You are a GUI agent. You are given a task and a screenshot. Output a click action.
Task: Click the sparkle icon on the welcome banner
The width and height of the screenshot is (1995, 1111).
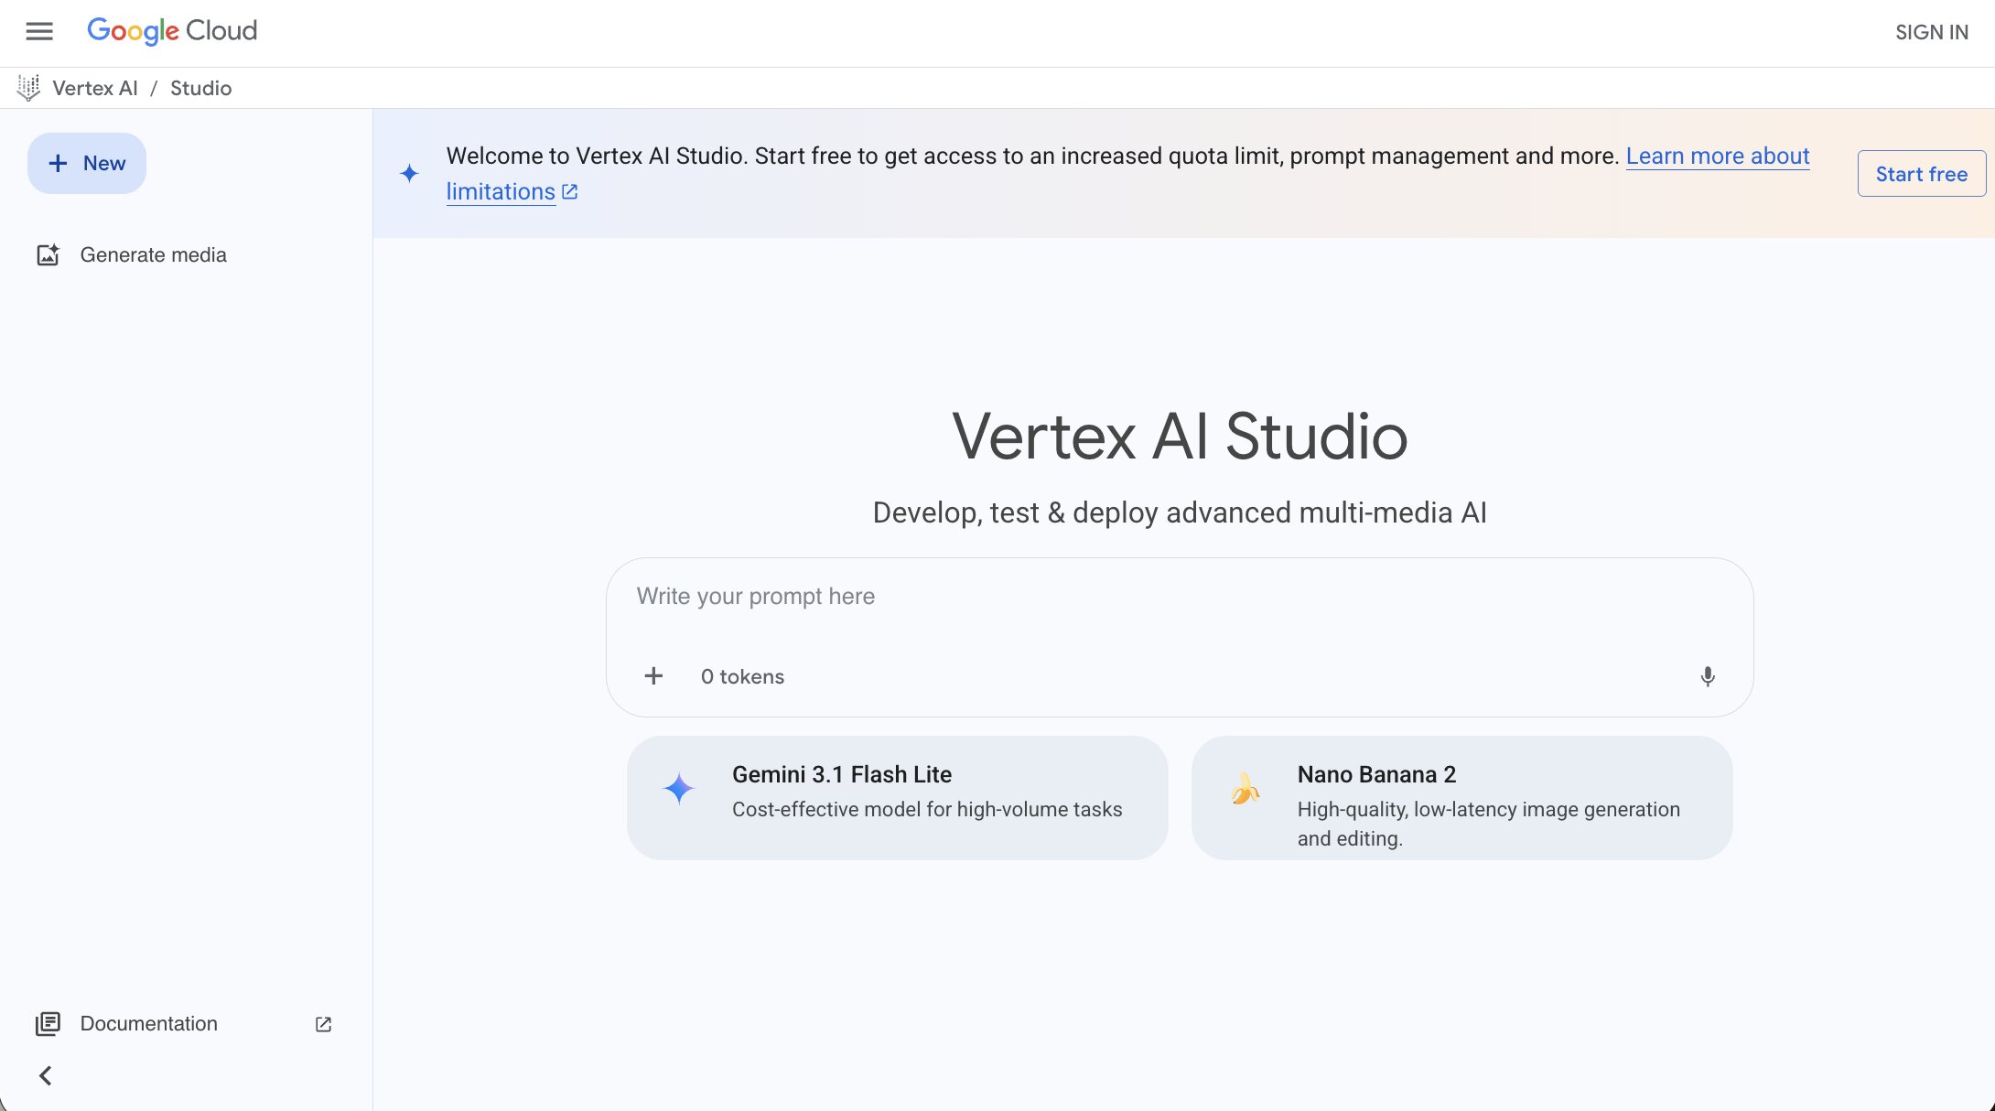point(408,173)
